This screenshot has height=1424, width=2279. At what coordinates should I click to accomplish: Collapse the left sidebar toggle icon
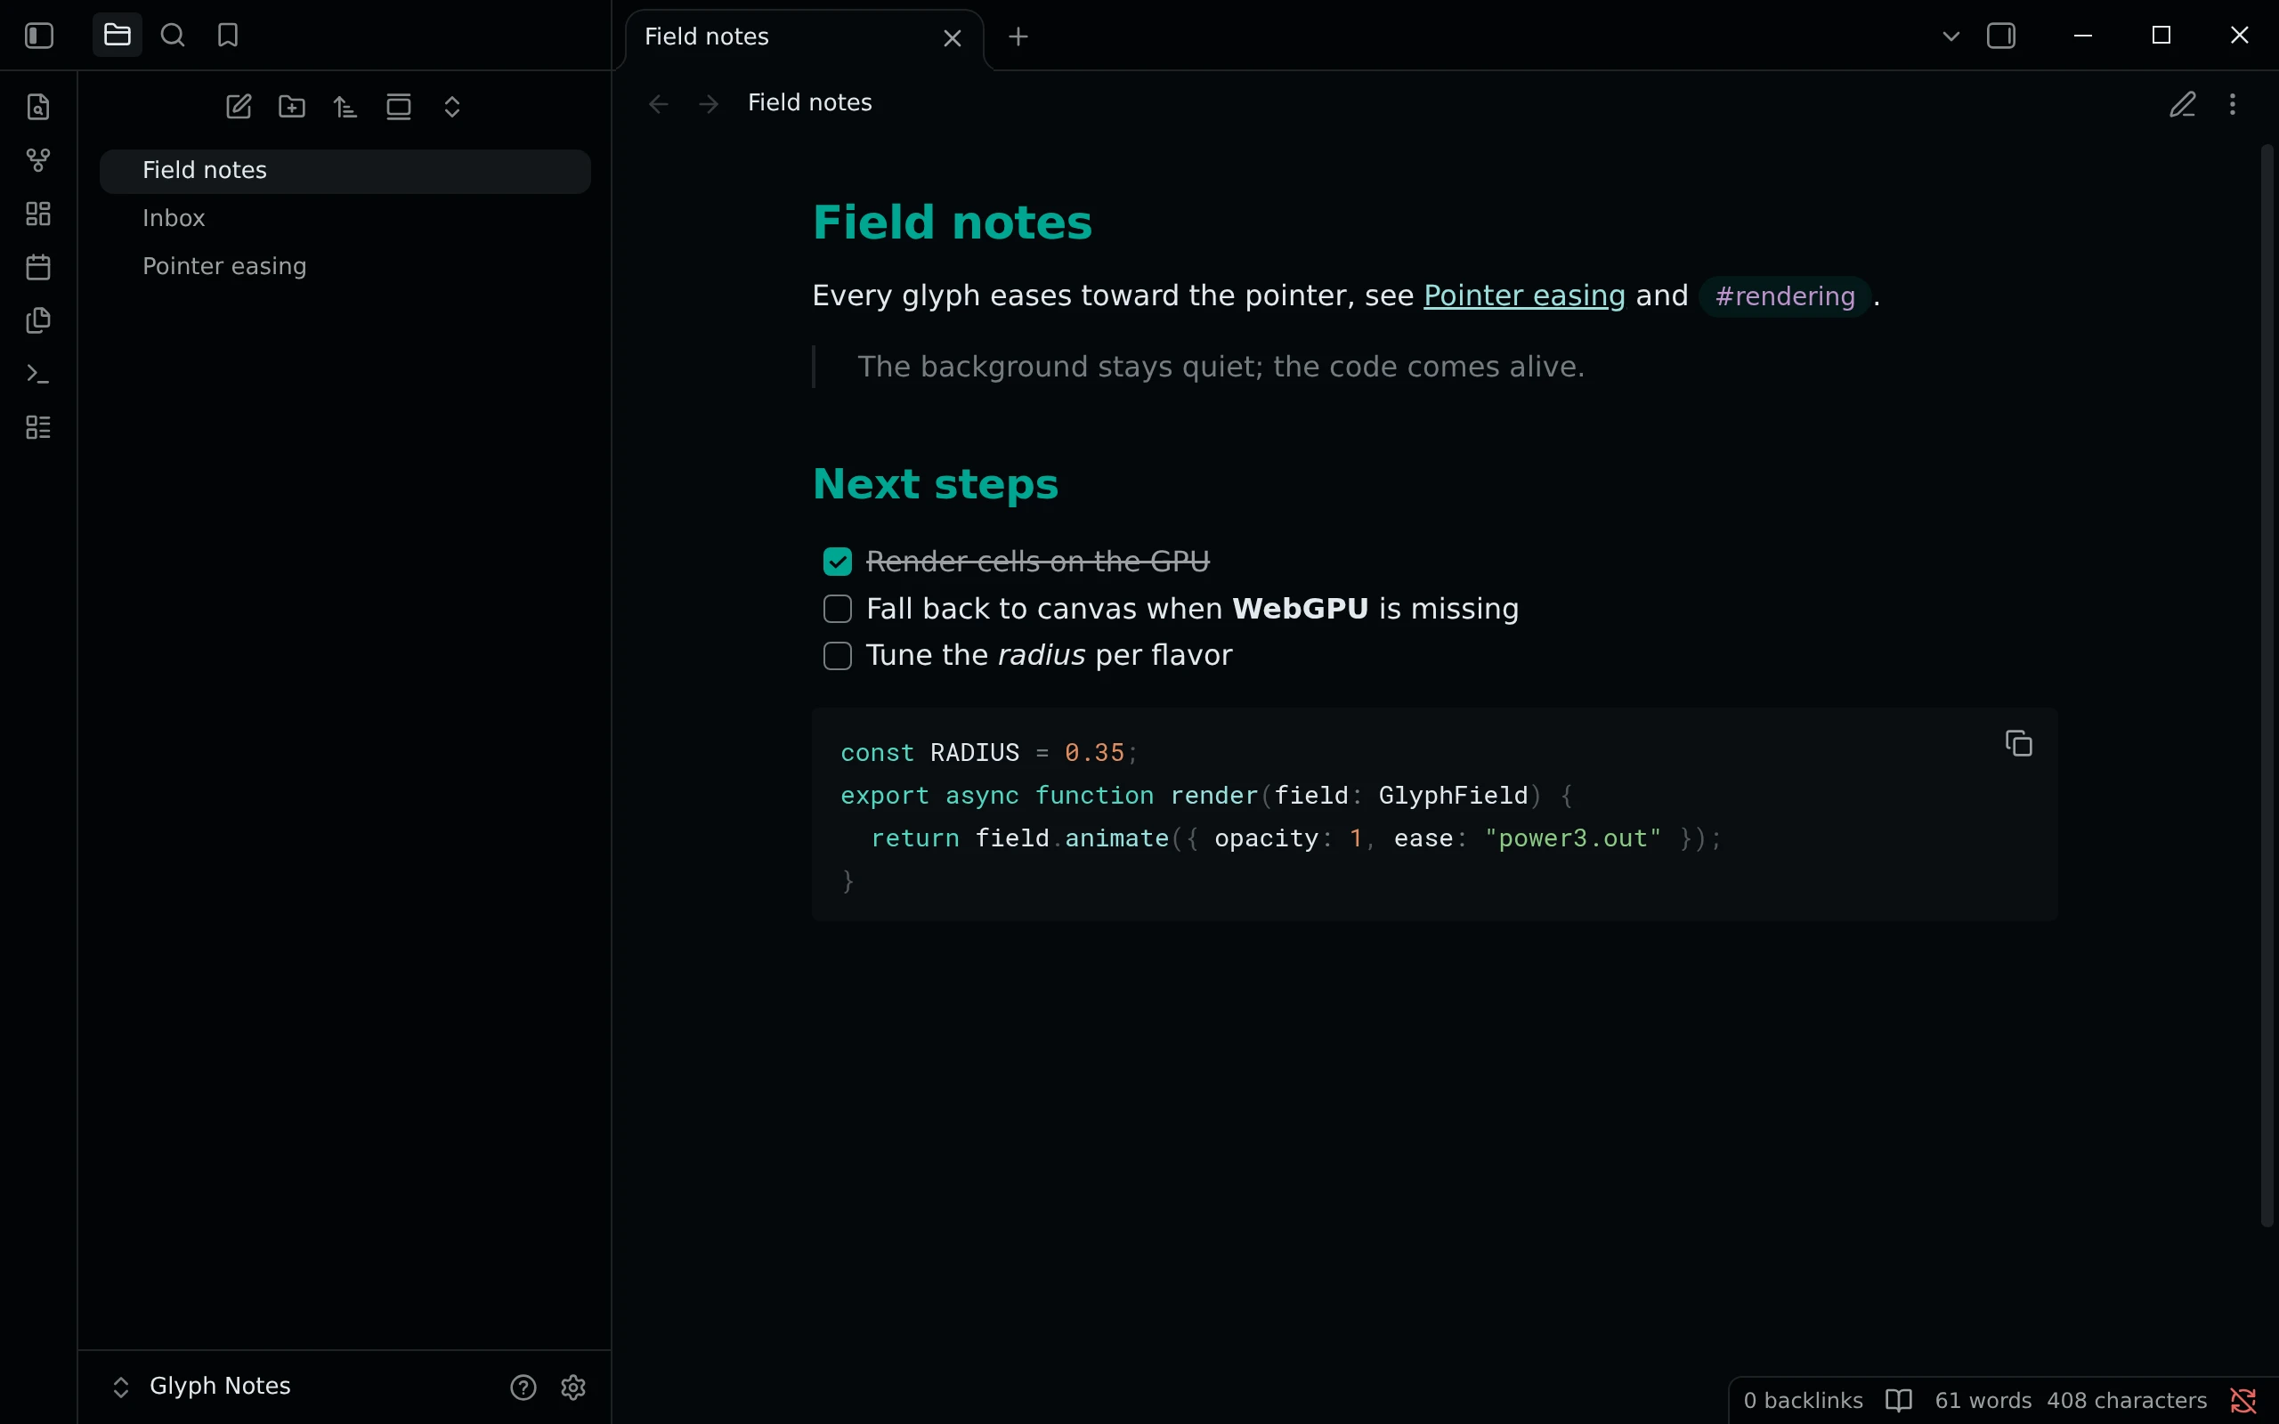(x=38, y=36)
